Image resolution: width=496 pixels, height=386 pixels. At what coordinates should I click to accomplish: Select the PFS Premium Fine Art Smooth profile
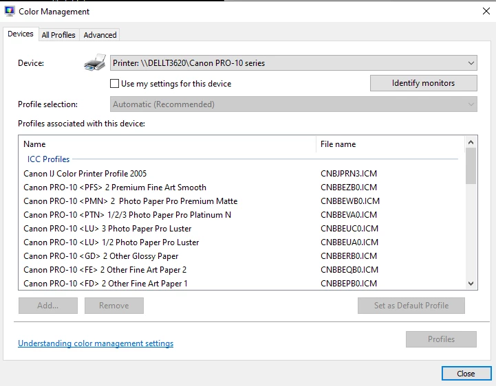[x=115, y=188]
